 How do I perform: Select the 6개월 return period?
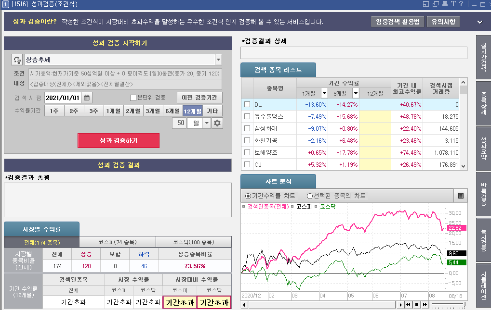pos(173,111)
